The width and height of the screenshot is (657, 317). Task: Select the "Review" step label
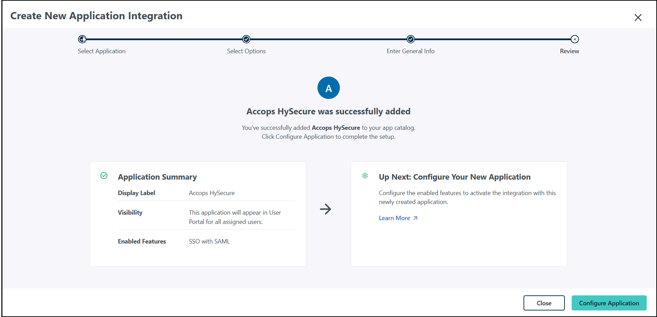569,51
